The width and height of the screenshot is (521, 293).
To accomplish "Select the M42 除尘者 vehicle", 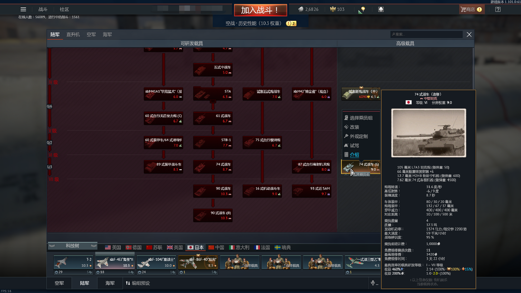I will (311, 94).
